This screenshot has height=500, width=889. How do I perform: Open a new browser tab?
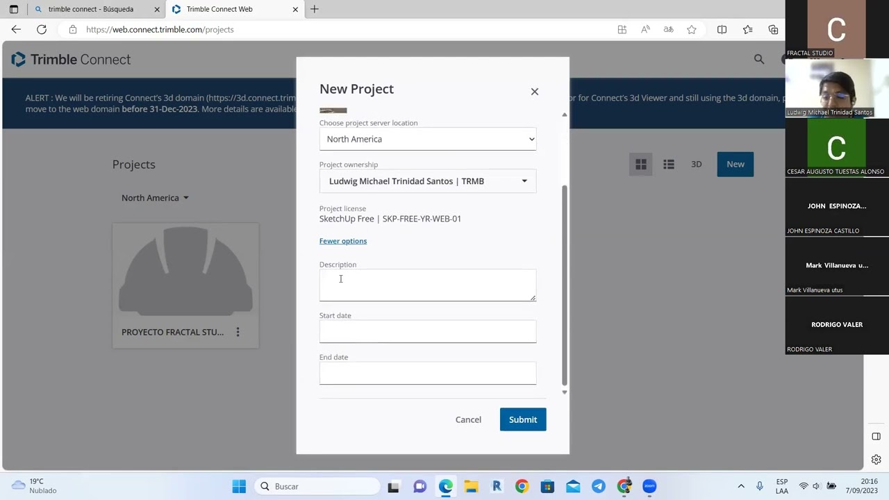coord(315,9)
